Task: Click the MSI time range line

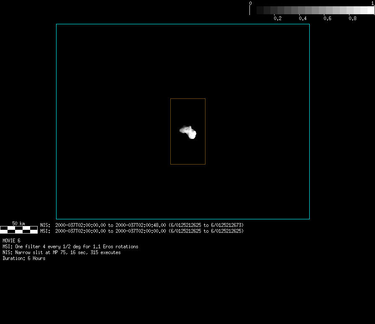Action: coord(142,231)
